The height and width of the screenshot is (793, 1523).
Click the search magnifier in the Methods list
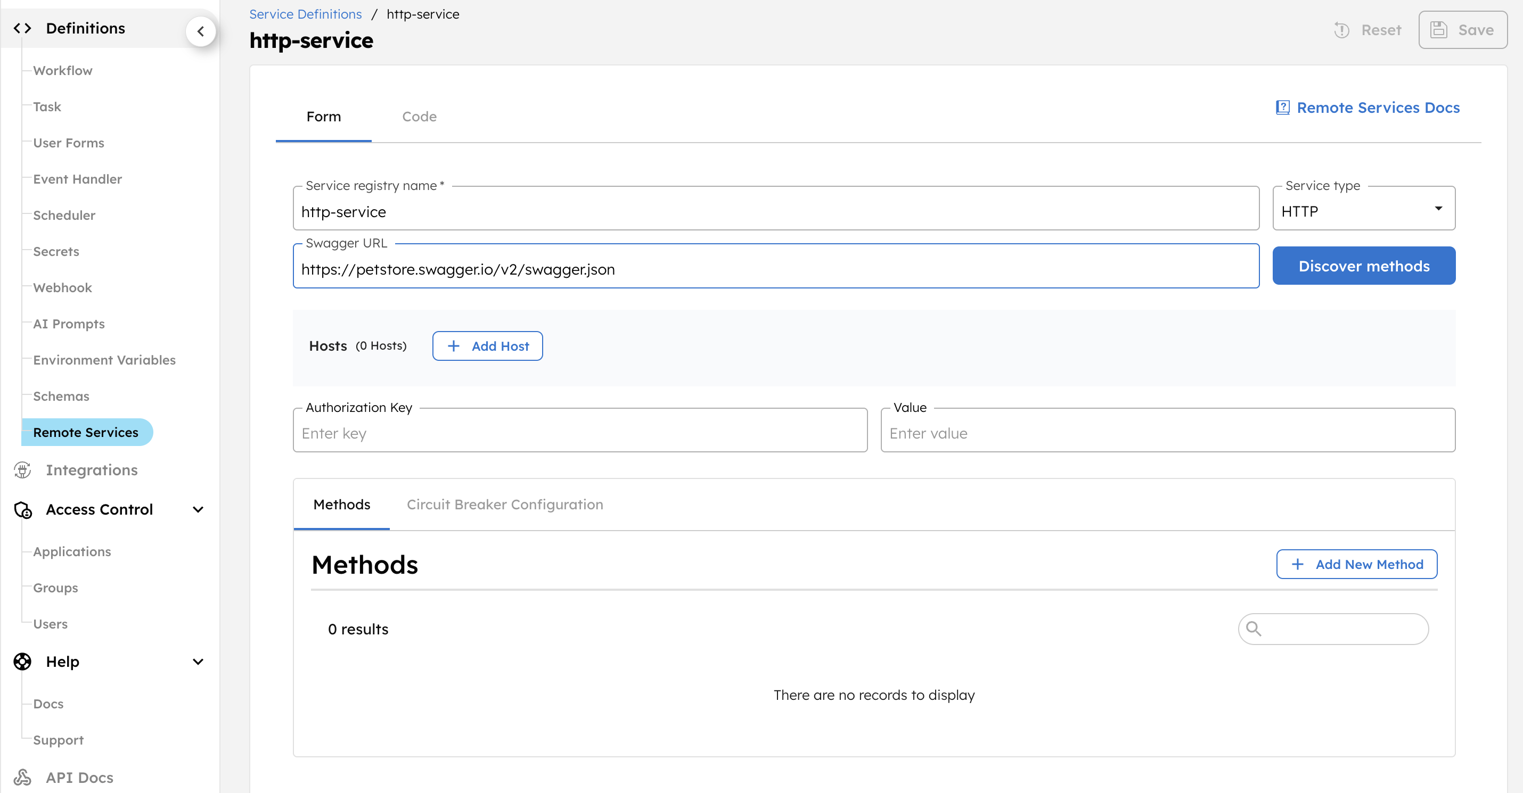1255,629
